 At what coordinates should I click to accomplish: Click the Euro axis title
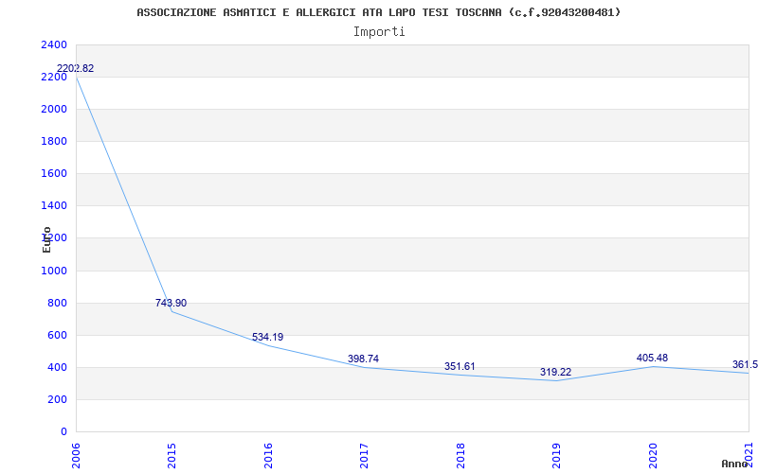[46, 239]
